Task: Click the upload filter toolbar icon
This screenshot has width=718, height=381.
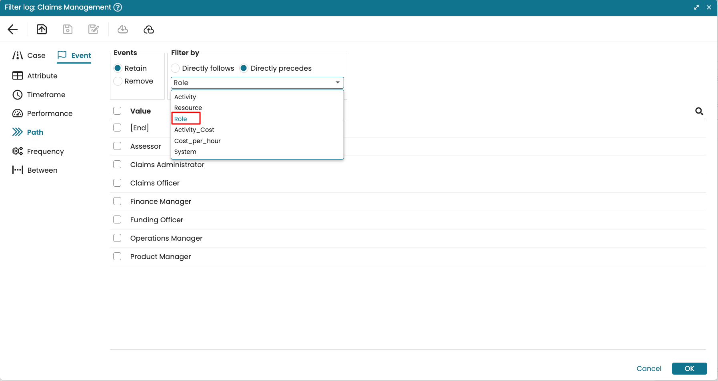Action: click(42, 29)
